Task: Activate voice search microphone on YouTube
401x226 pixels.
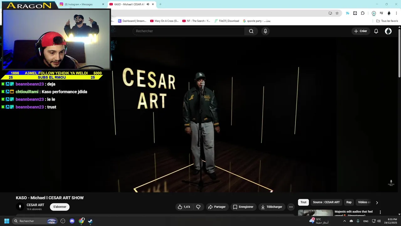Action: (x=265, y=31)
